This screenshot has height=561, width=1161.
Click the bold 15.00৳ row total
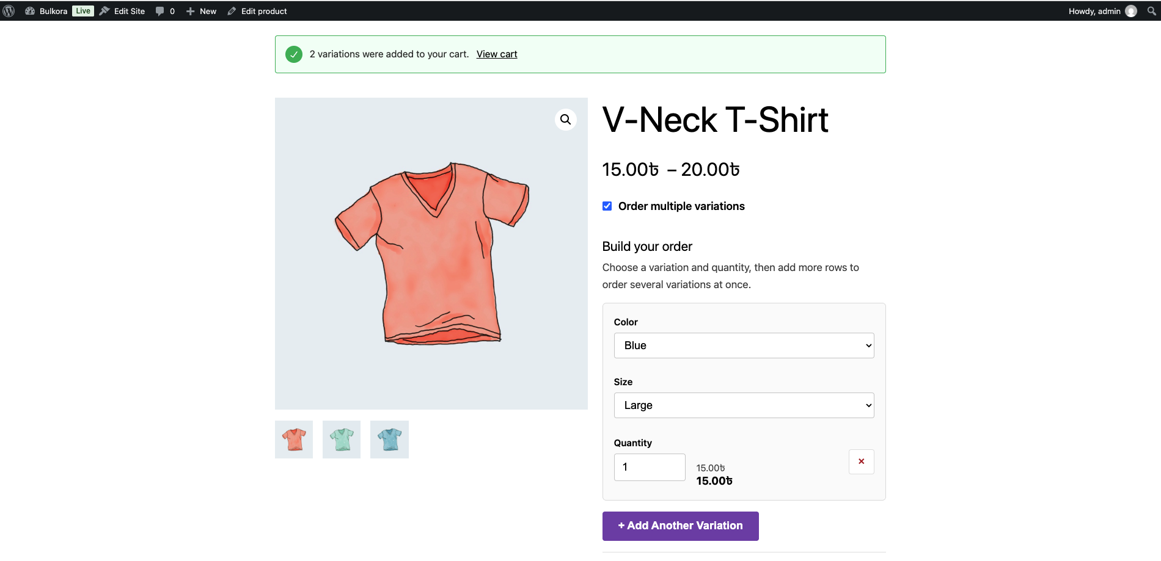(x=714, y=481)
